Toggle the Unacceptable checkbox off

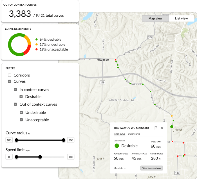tap(21, 120)
